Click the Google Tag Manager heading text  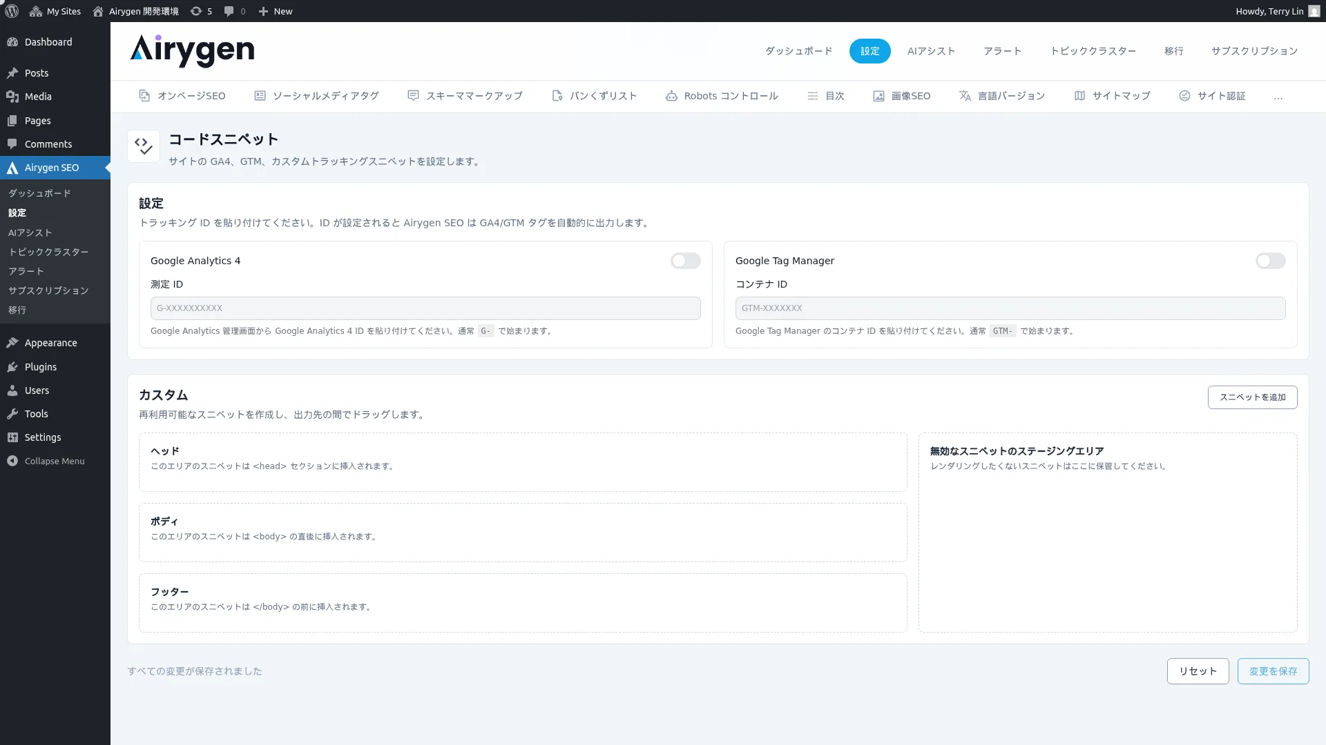click(x=785, y=261)
